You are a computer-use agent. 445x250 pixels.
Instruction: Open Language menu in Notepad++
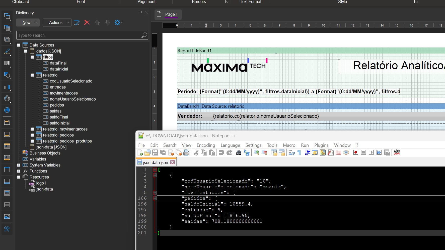(230, 145)
